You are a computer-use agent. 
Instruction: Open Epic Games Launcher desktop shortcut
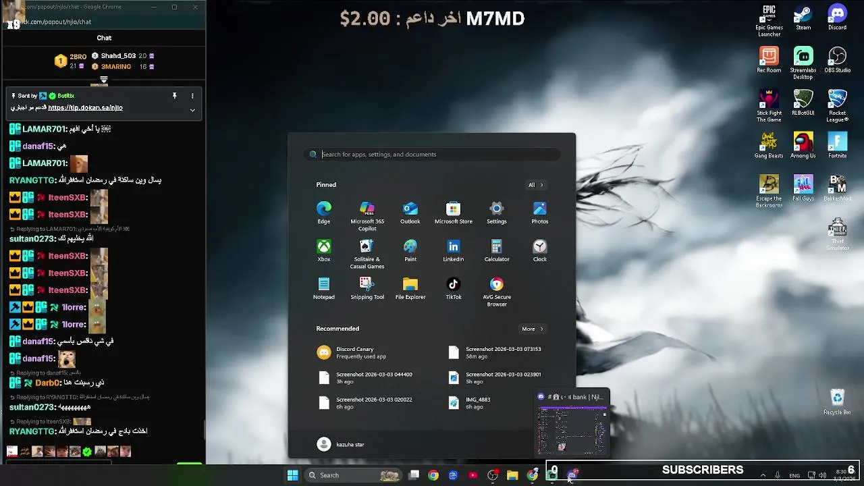pyautogui.click(x=769, y=21)
